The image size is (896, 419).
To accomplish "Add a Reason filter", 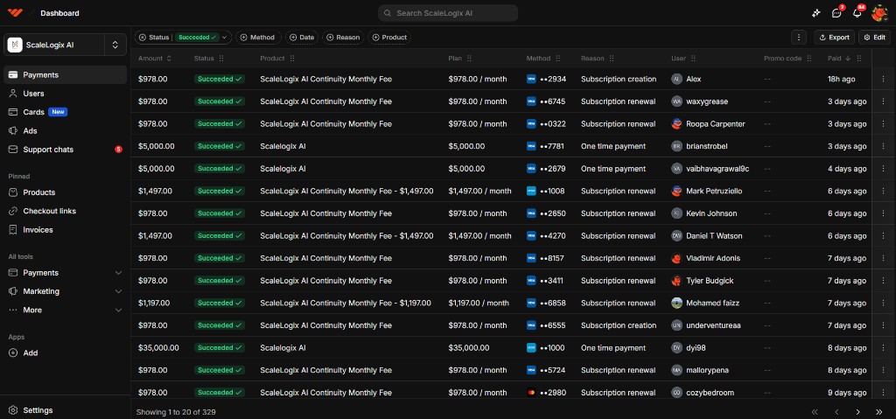I will (x=343, y=37).
